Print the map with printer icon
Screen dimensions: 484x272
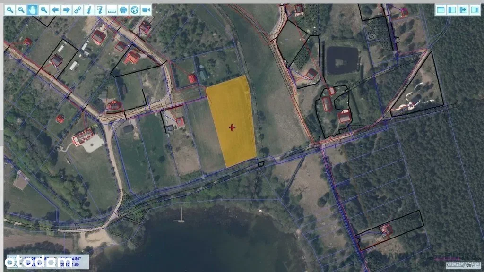pyautogui.click(x=123, y=9)
